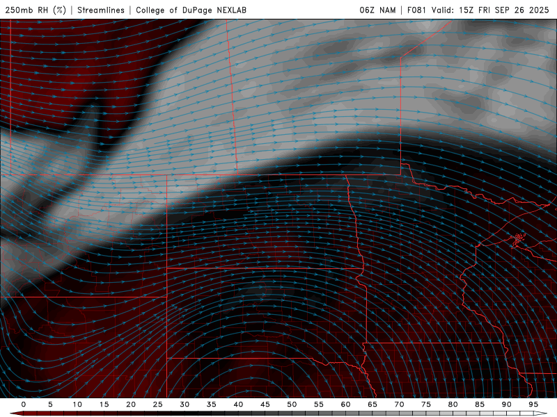Click the "15" color scale label
This screenshot has width=557, height=417.
coord(104,404)
